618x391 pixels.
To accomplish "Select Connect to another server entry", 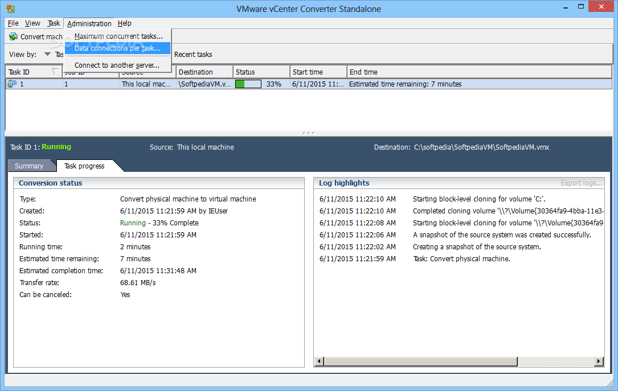I will tap(117, 65).
